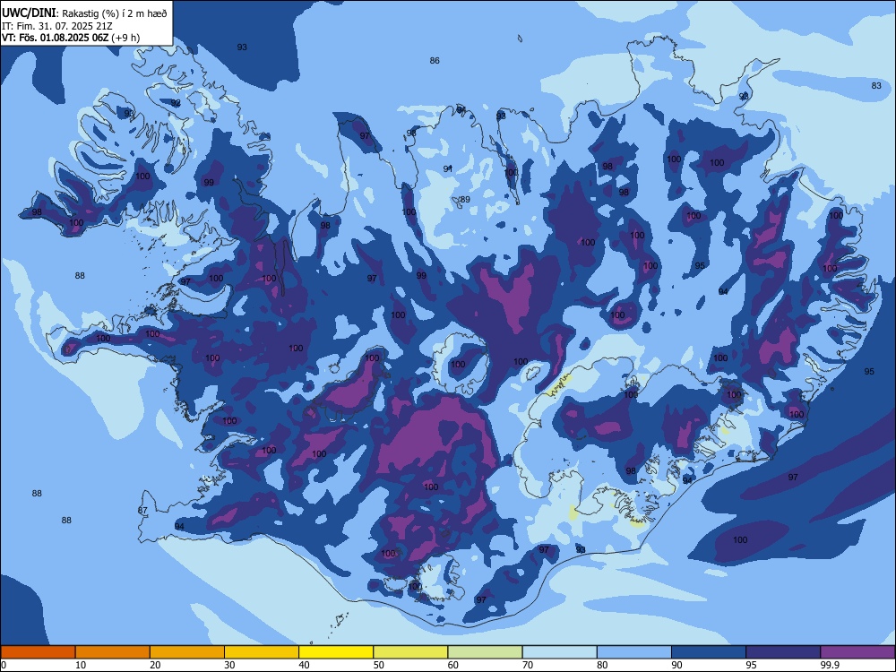Select the 30–40 golden-yellow legend swatch

pos(262,652)
